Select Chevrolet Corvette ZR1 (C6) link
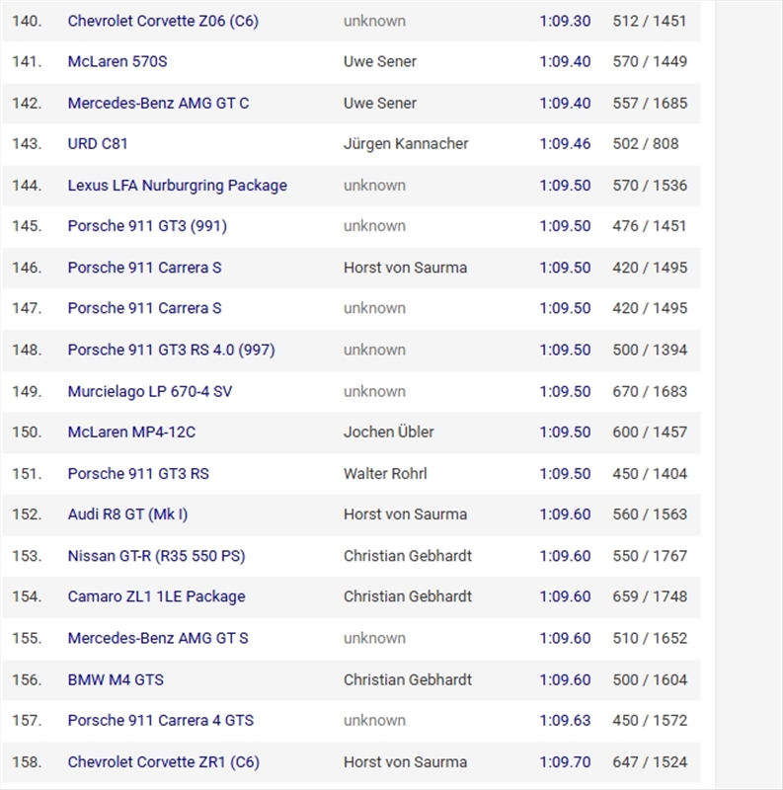 tap(163, 761)
